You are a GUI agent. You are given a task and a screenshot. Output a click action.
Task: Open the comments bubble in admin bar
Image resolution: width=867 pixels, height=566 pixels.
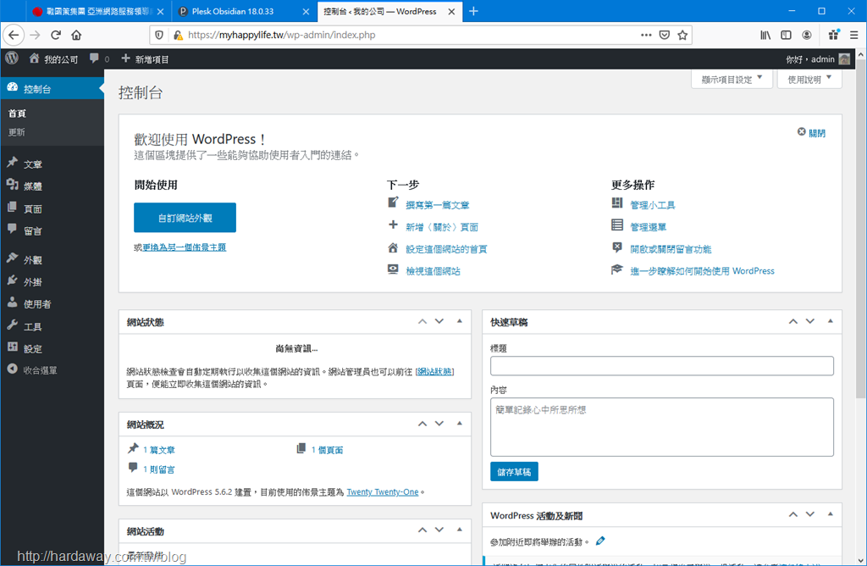click(99, 58)
